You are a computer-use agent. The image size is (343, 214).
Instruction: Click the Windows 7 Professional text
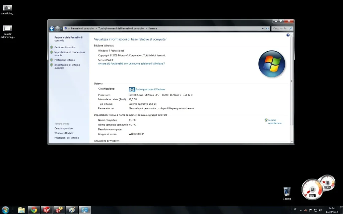pyautogui.click(x=111, y=51)
